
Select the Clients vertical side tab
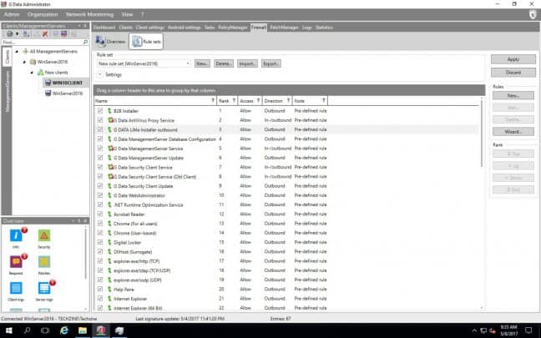tap(8, 58)
